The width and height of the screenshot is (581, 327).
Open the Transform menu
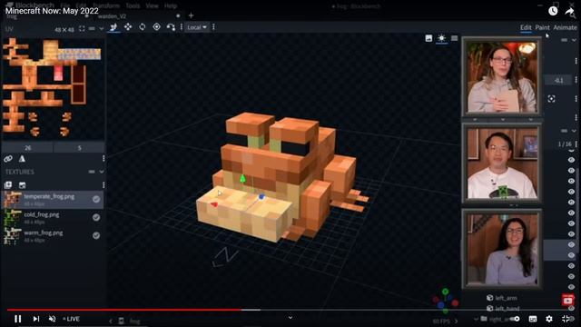[x=106, y=5]
